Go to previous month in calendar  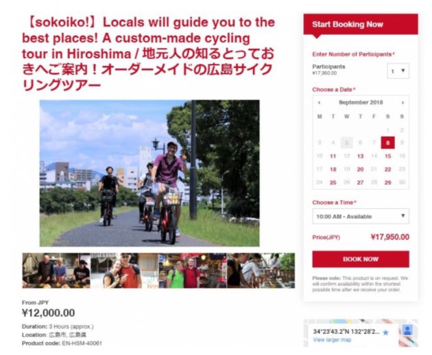tap(319, 102)
